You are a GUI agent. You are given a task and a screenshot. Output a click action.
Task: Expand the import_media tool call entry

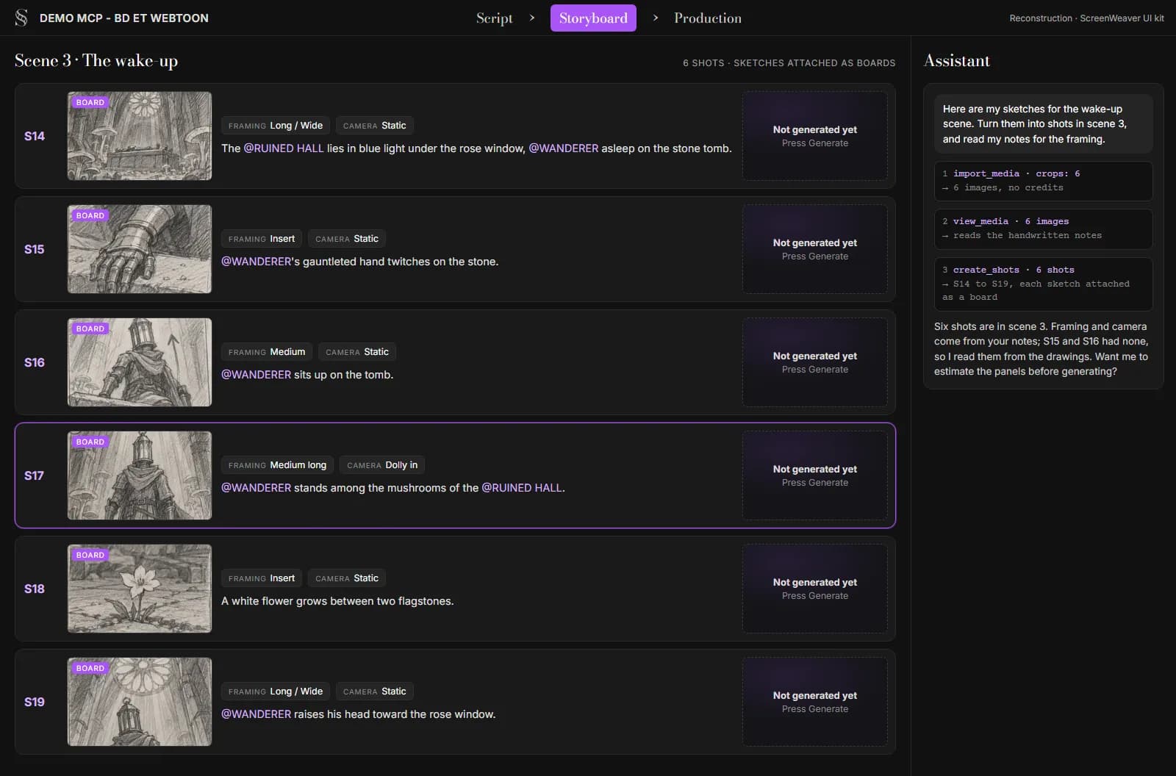[x=1043, y=181]
